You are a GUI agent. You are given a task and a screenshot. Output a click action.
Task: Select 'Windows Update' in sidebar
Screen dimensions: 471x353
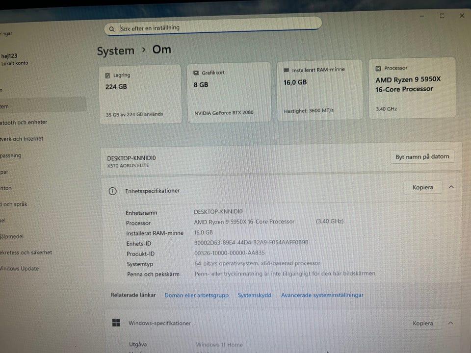19,269
